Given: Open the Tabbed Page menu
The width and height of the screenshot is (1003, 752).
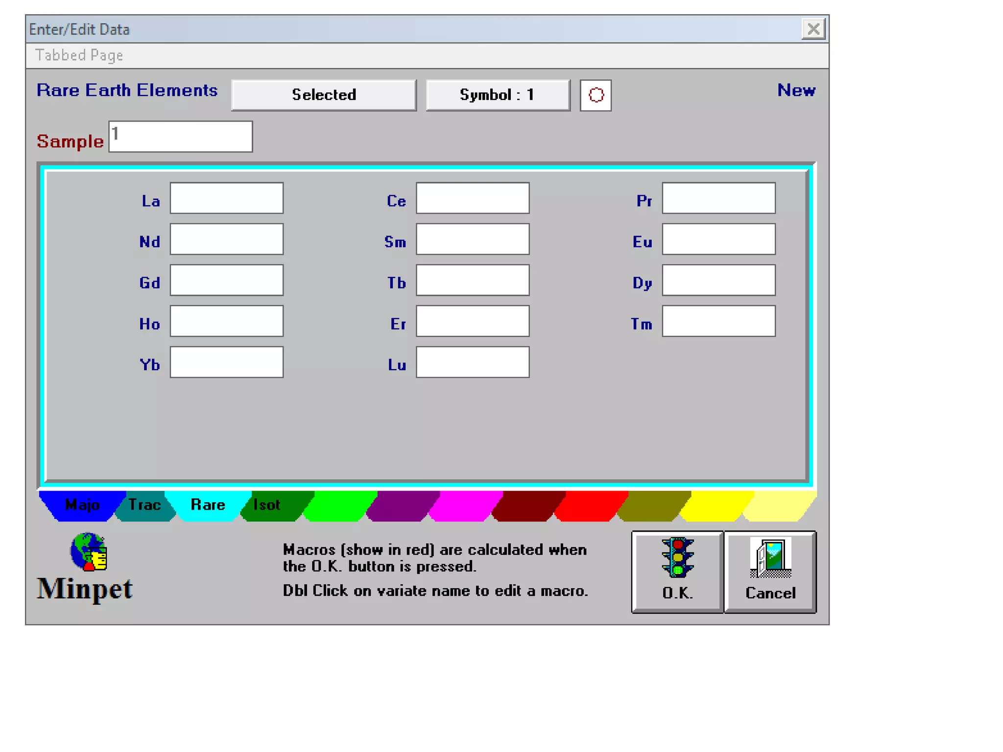Looking at the screenshot, I should (79, 55).
